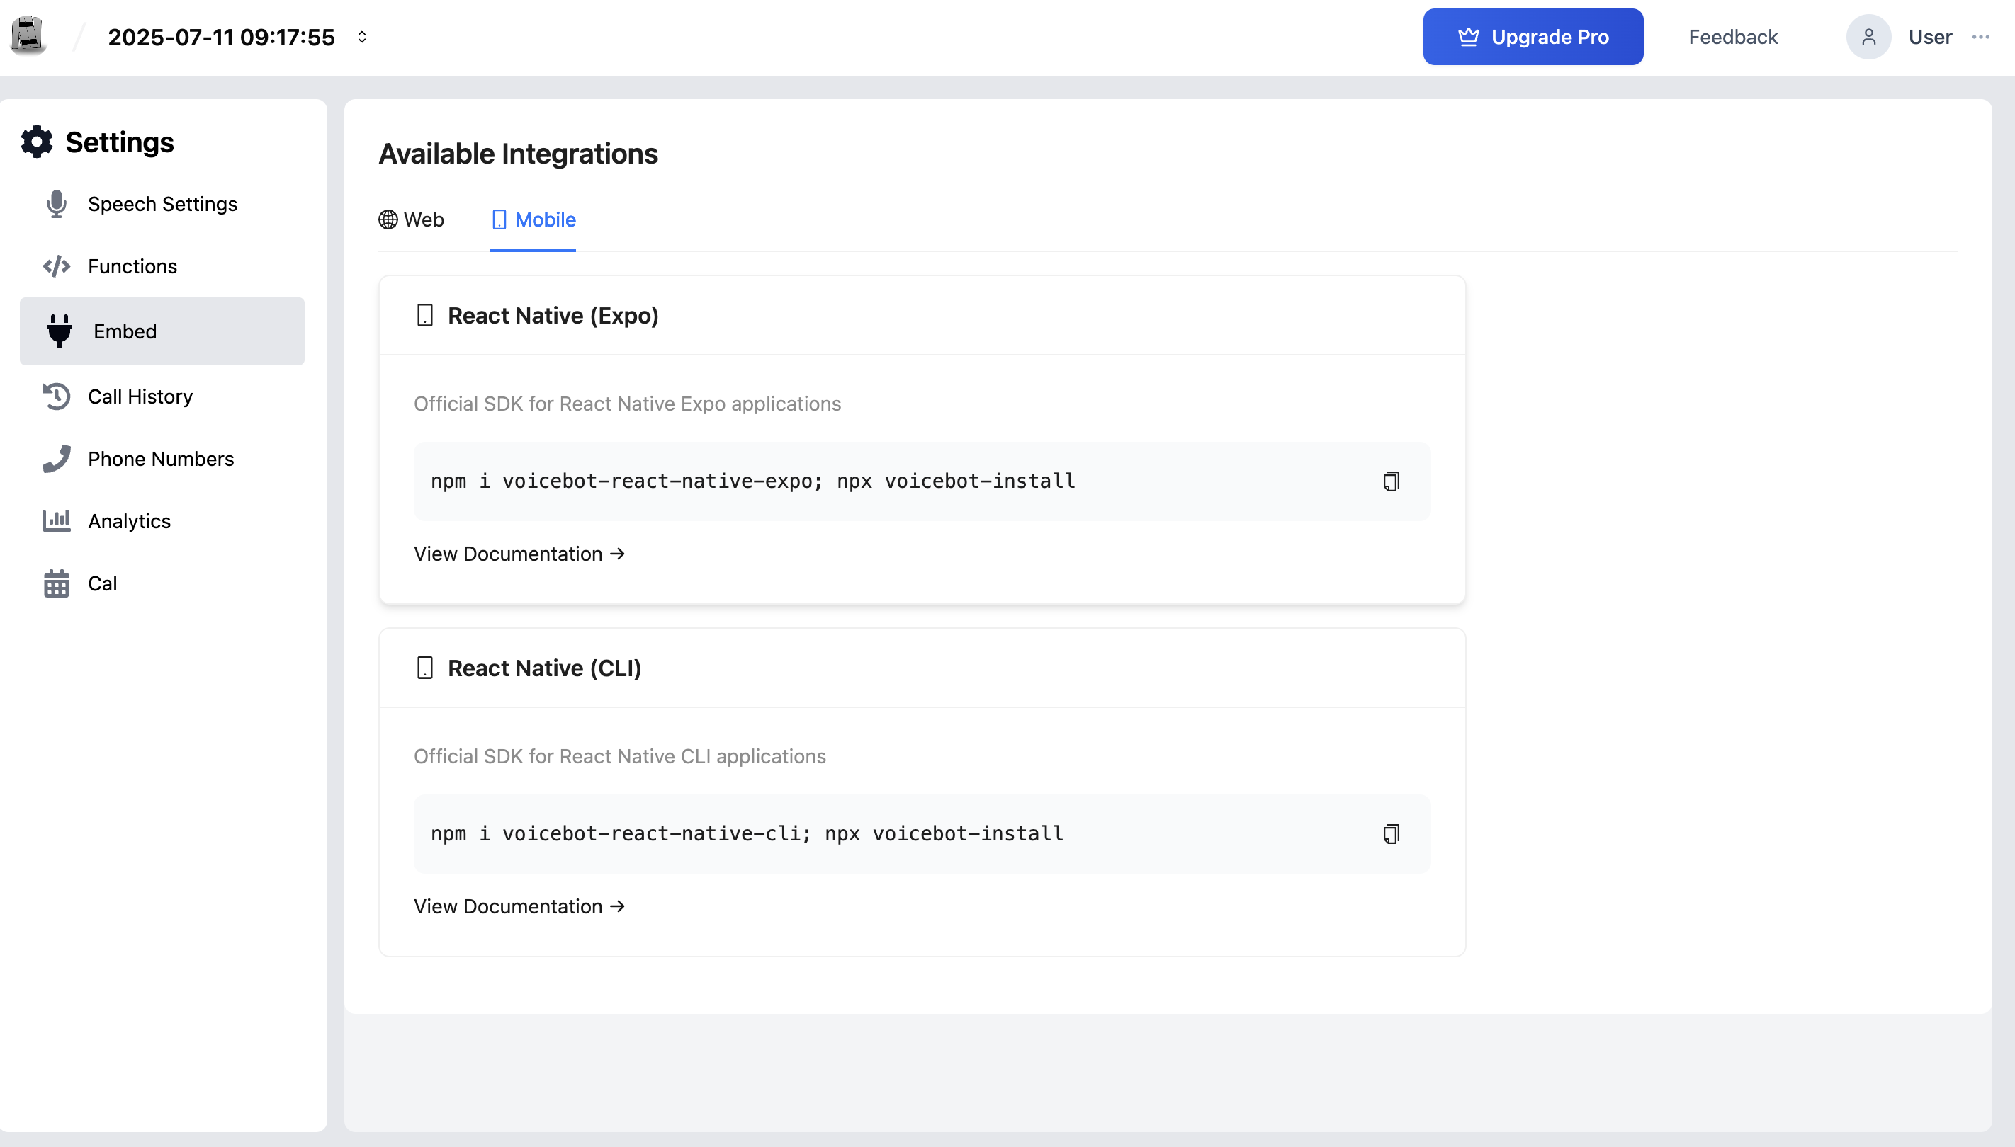Click the Call History clock icon
The image size is (2015, 1147).
[57, 396]
